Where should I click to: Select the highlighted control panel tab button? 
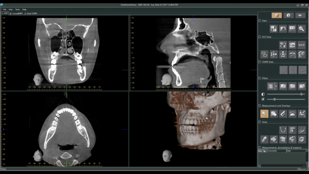(x=276, y=15)
